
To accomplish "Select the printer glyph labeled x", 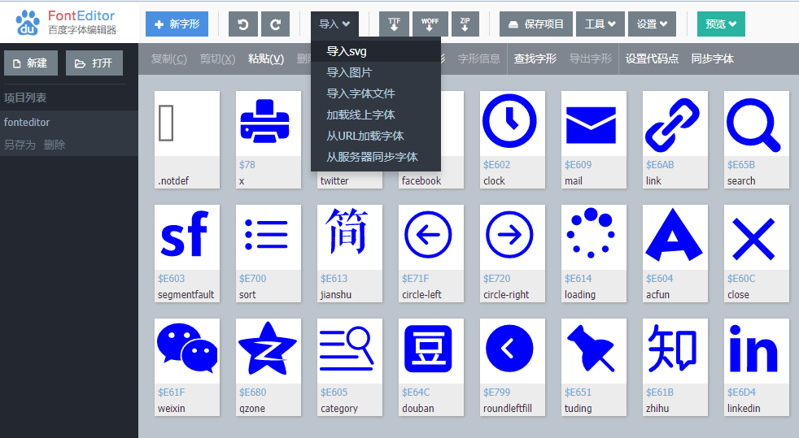I will click(268, 140).
